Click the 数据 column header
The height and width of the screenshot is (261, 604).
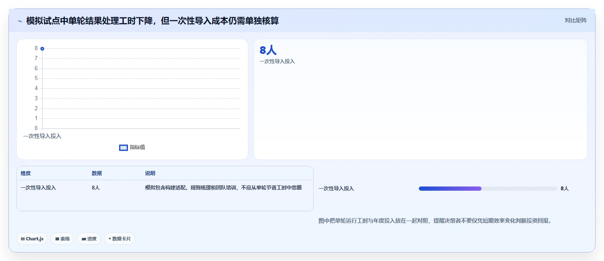coord(97,173)
